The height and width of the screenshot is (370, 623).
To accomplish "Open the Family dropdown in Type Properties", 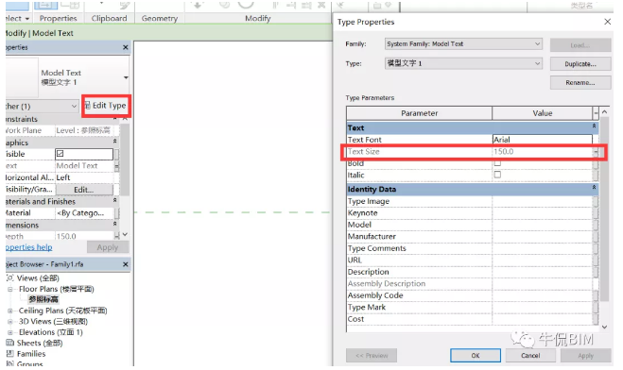I will (x=463, y=44).
